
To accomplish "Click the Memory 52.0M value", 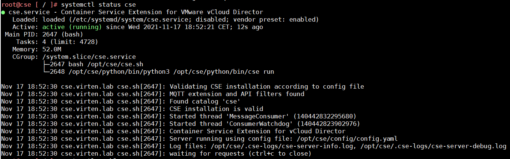I will click(51, 50).
